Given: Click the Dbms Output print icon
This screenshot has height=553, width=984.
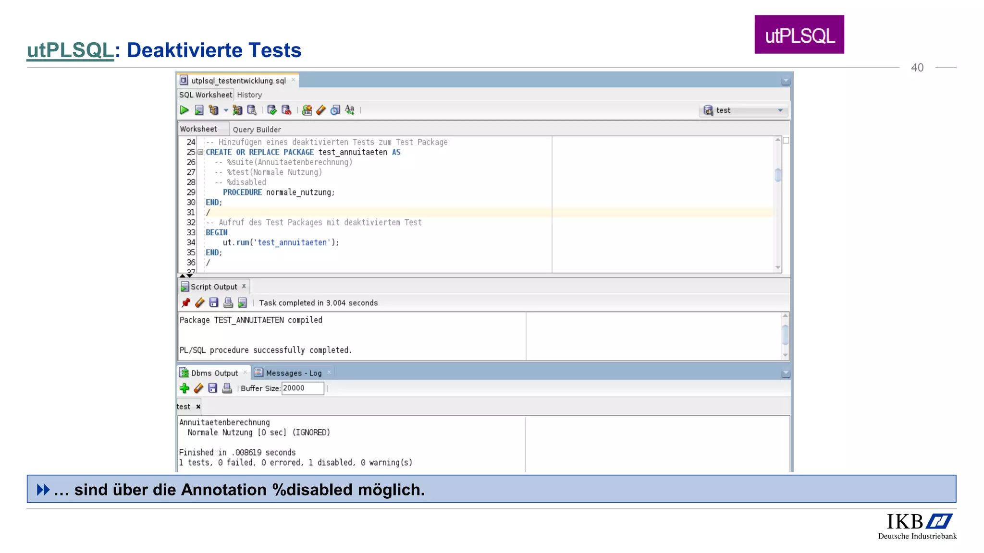Looking at the screenshot, I should (227, 388).
